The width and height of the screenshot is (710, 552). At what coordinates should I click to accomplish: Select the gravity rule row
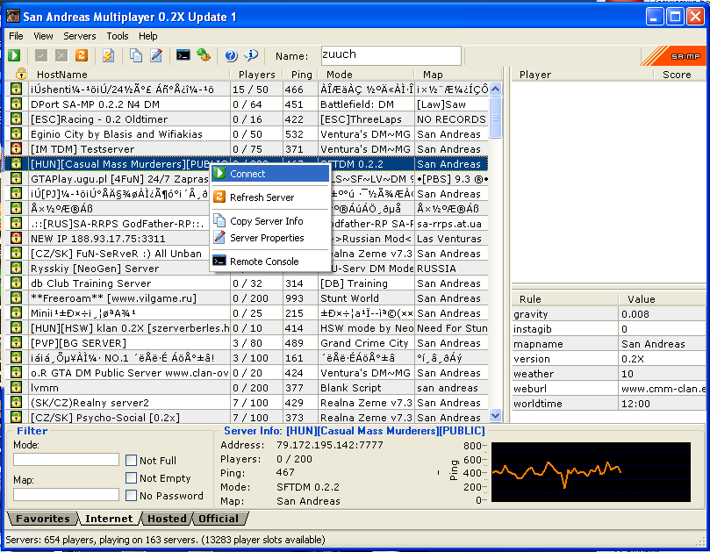coord(609,314)
